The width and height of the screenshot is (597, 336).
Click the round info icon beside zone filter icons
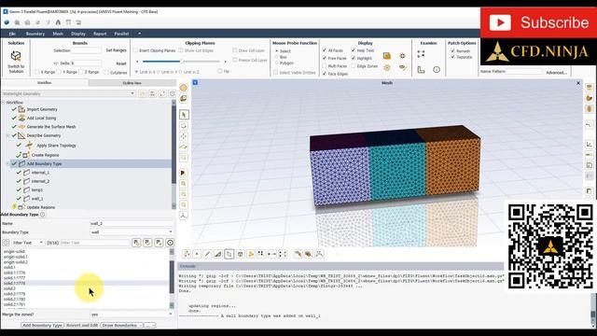[170, 243]
